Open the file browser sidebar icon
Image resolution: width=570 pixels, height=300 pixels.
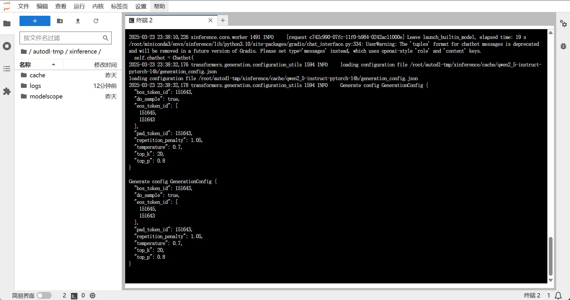7,23
